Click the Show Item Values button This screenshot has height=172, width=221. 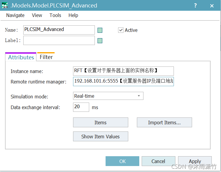tap(101, 136)
